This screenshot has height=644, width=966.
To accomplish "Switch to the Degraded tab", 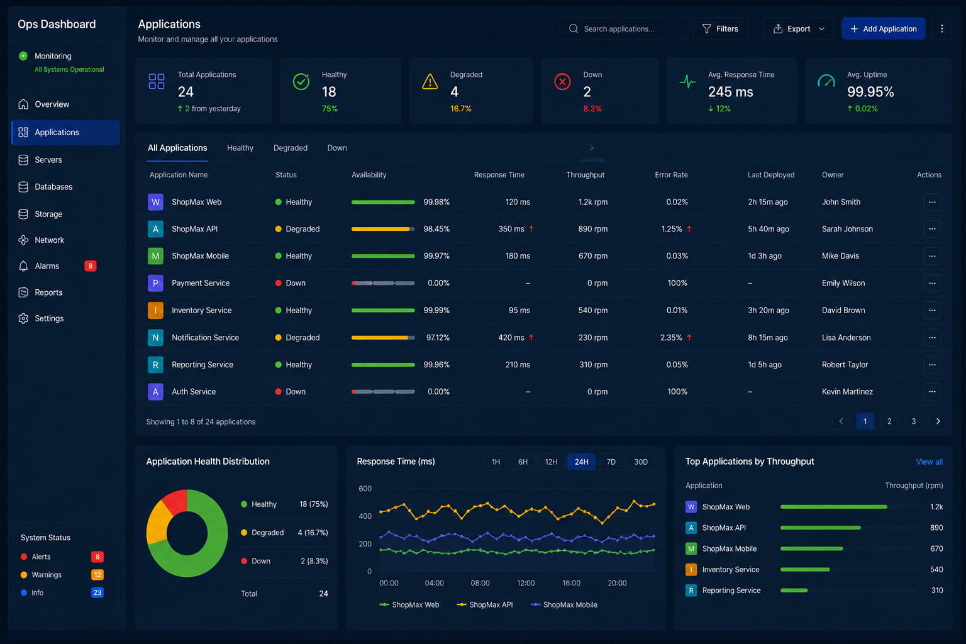I will click(291, 148).
